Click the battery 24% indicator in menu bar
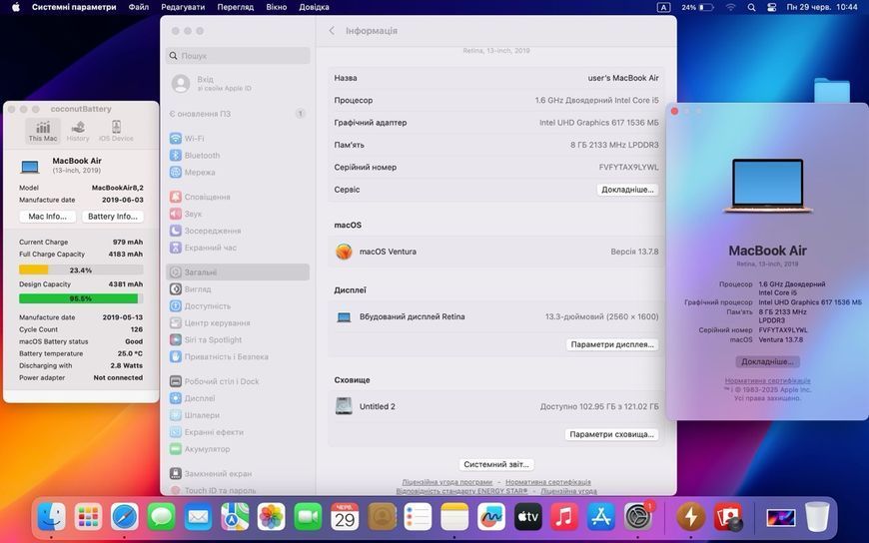This screenshot has width=869, height=543. pyautogui.click(x=696, y=7)
